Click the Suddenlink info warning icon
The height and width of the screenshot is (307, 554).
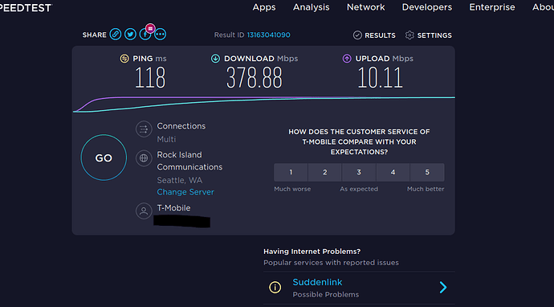point(275,287)
